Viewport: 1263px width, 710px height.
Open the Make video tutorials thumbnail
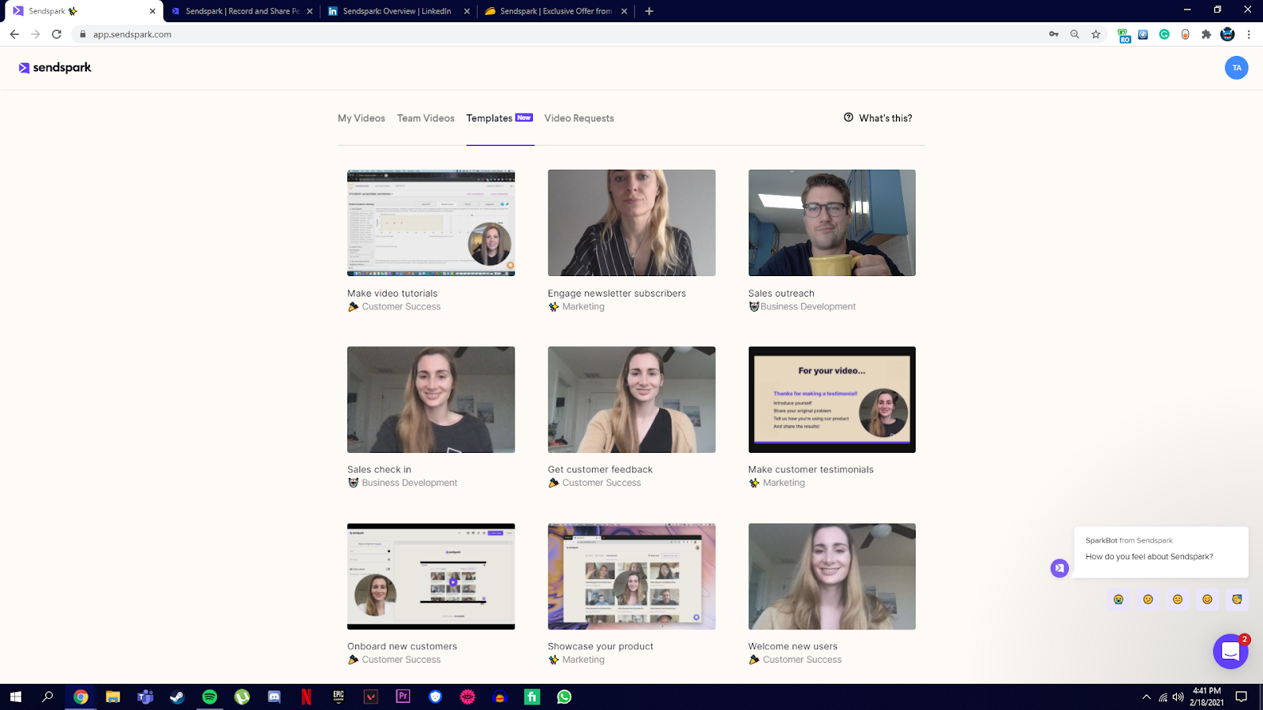point(431,222)
